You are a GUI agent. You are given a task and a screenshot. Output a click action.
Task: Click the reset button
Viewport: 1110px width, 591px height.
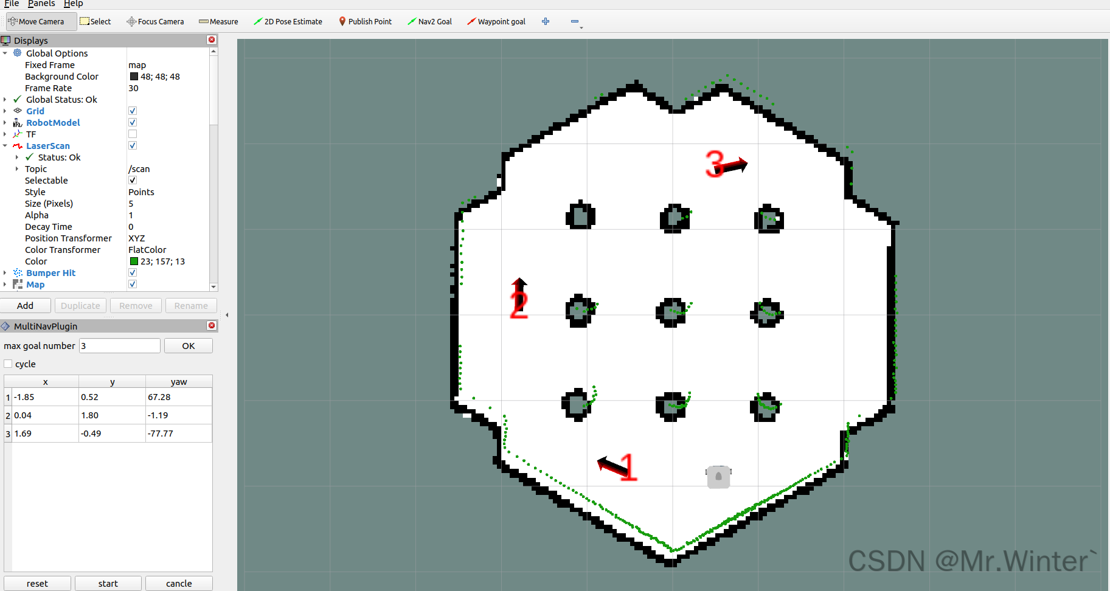pyautogui.click(x=37, y=583)
